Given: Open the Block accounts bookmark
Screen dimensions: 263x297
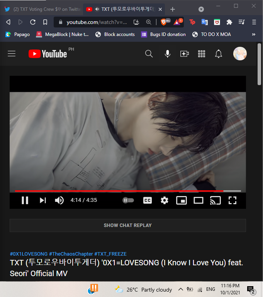Looking at the screenshot, I should (x=115, y=34).
